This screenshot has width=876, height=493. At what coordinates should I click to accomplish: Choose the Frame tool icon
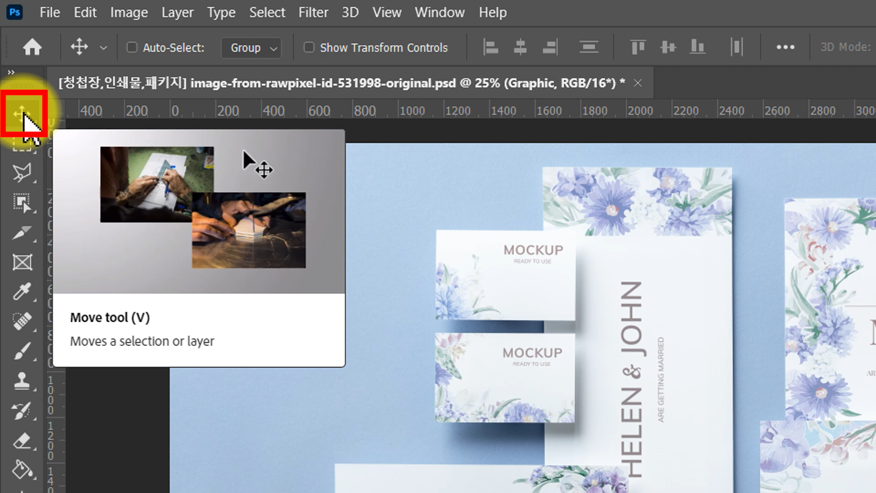pyautogui.click(x=21, y=262)
